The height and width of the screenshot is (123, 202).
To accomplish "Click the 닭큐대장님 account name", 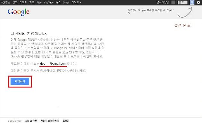I will click(163, 2).
